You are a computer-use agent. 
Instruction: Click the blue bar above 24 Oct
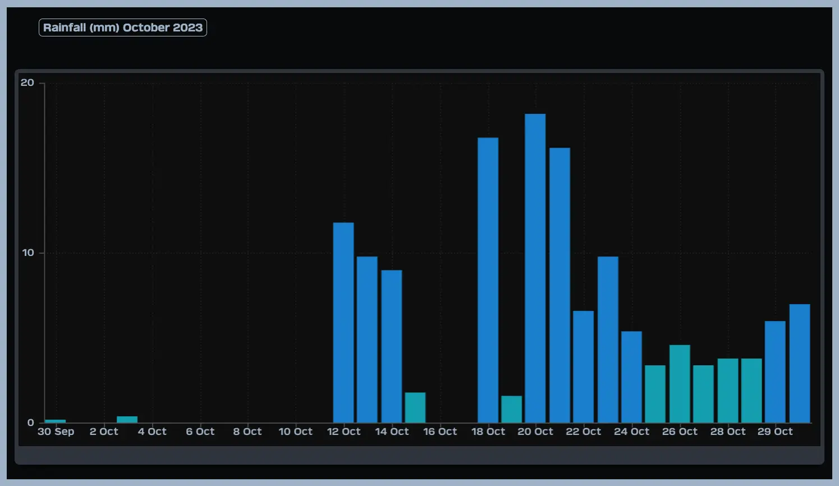[x=631, y=377]
